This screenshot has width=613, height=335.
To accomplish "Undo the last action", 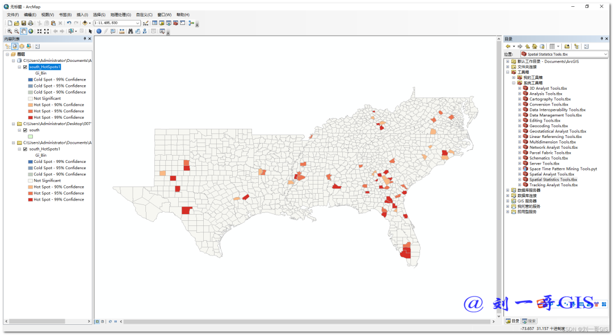I will click(x=69, y=23).
